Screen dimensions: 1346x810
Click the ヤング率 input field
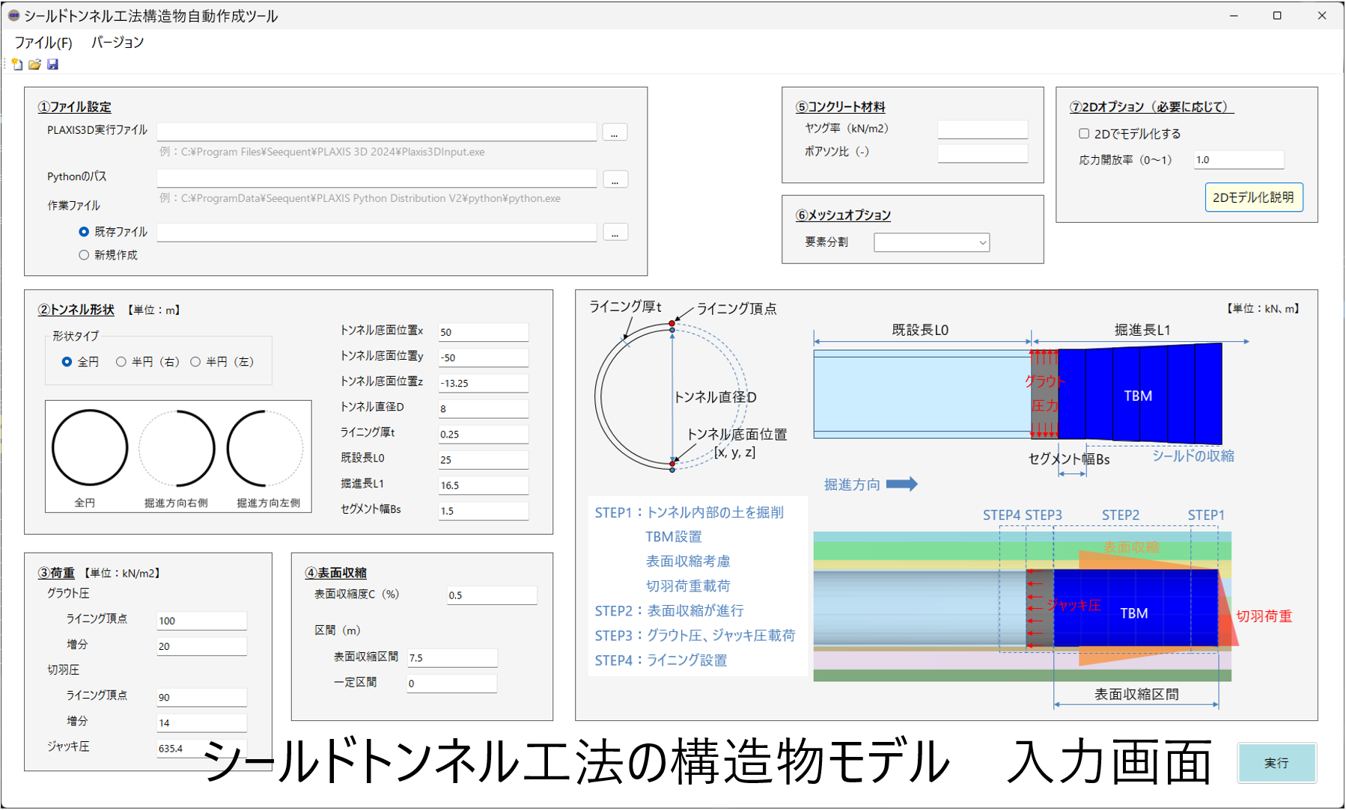tap(982, 129)
